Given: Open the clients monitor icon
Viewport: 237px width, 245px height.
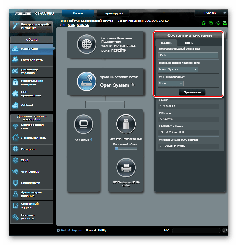Looking at the screenshot, I should pos(83,124).
